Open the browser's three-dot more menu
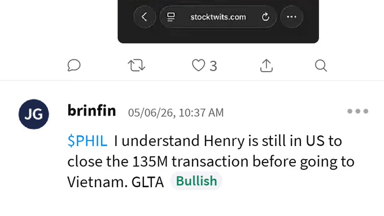Image resolution: width=384 pixels, height=216 pixels. pyautogui.click(x=292, y=17)
